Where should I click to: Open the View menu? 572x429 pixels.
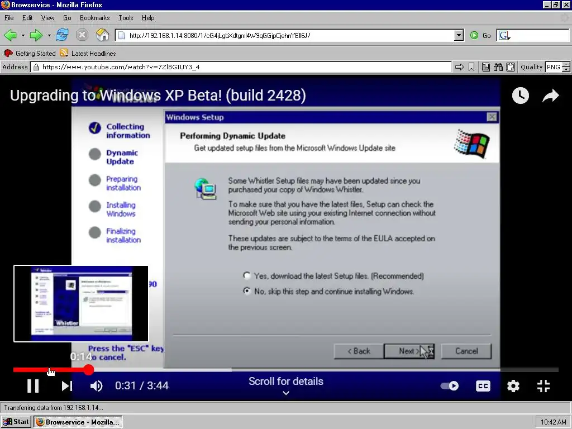(x=47, y=18)
